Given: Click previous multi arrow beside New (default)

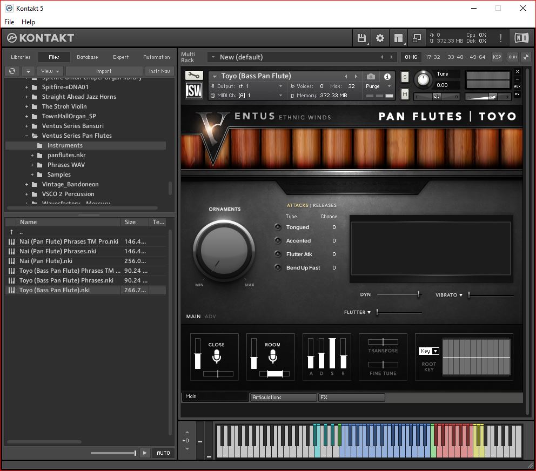Looking at the screenshot, I should click(382, 57).
